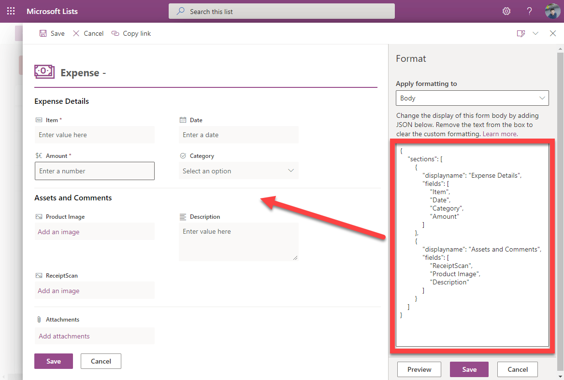The width and height of the screenshot is (564, 380).
Task: Open the Learn more link
Action: 500,134
